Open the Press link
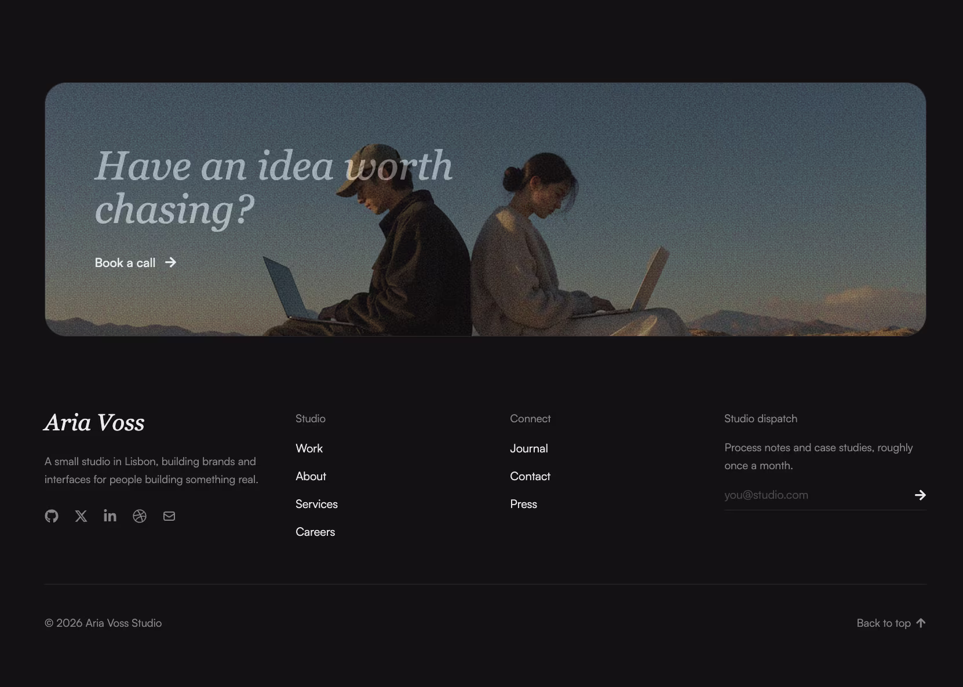 (x=523, y=504)
